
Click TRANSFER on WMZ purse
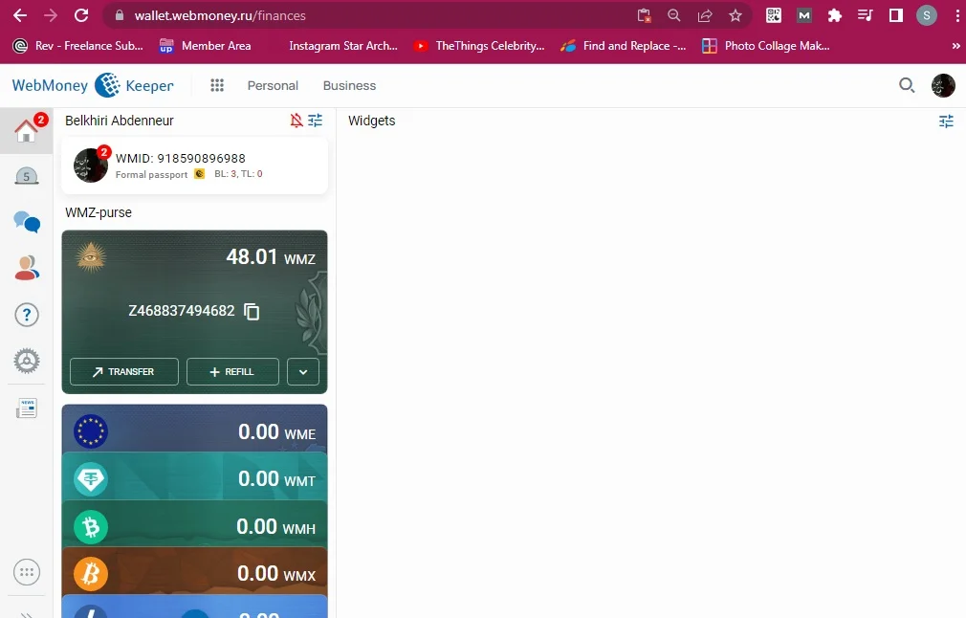124,371
